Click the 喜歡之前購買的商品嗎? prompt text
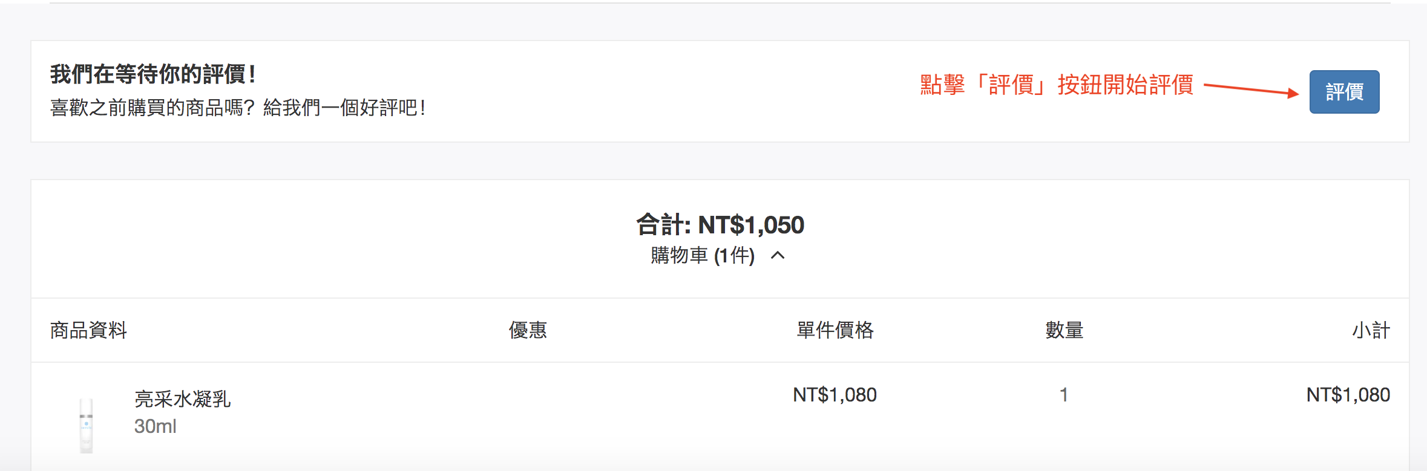1427x471 pixels. pos(153,108)
